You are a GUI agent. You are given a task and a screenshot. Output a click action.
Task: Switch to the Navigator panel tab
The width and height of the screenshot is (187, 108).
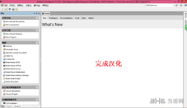click(x=17, y=106)
